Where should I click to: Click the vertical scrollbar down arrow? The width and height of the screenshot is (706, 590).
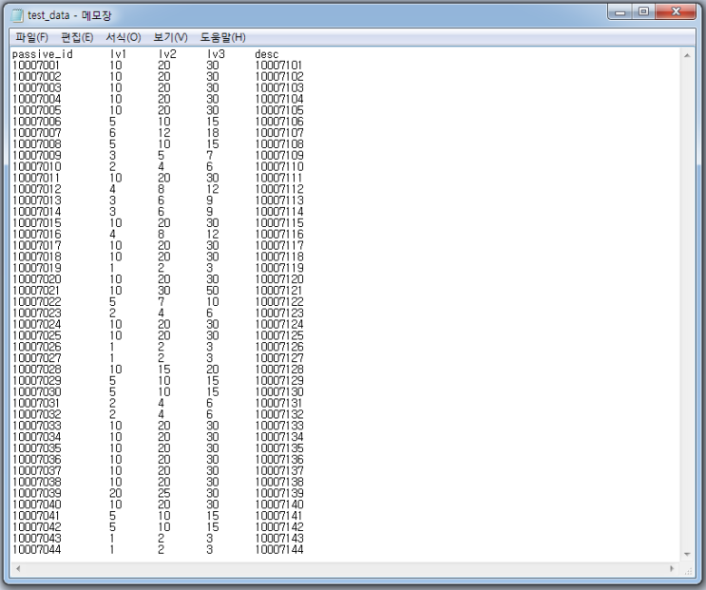point(687,554)
